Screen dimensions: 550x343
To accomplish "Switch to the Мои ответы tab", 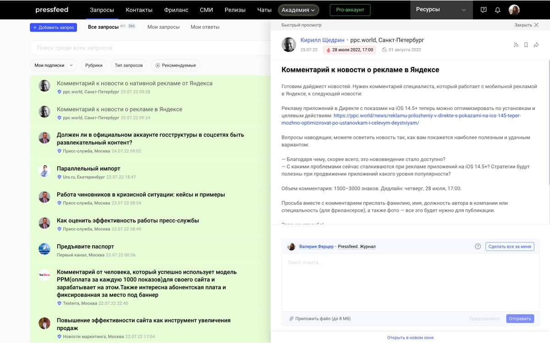I will point(204,27).
